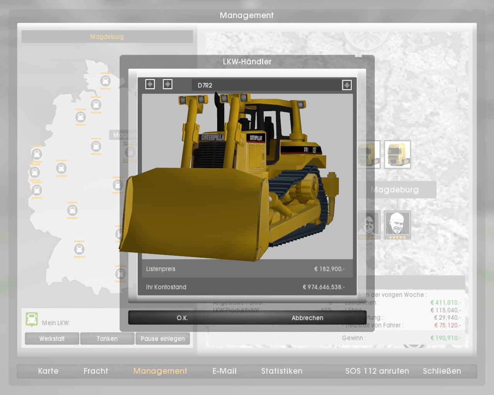Click the lowest of three western-border depot icons
The image size is (494, 395).
(x=37, y=190)
